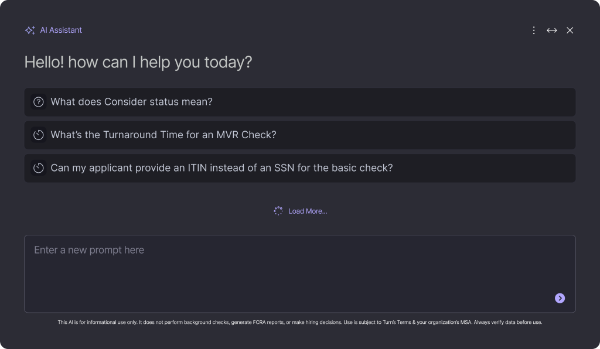Pick the ITIN instead of SSN suggestion
The image size is (600, 349).
click(221, 168)
